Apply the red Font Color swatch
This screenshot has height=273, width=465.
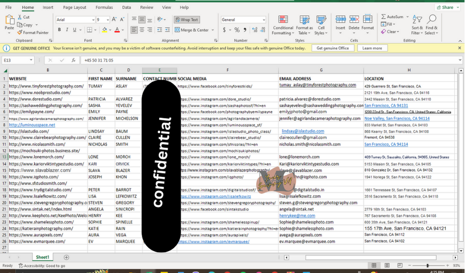pos(117,30)
